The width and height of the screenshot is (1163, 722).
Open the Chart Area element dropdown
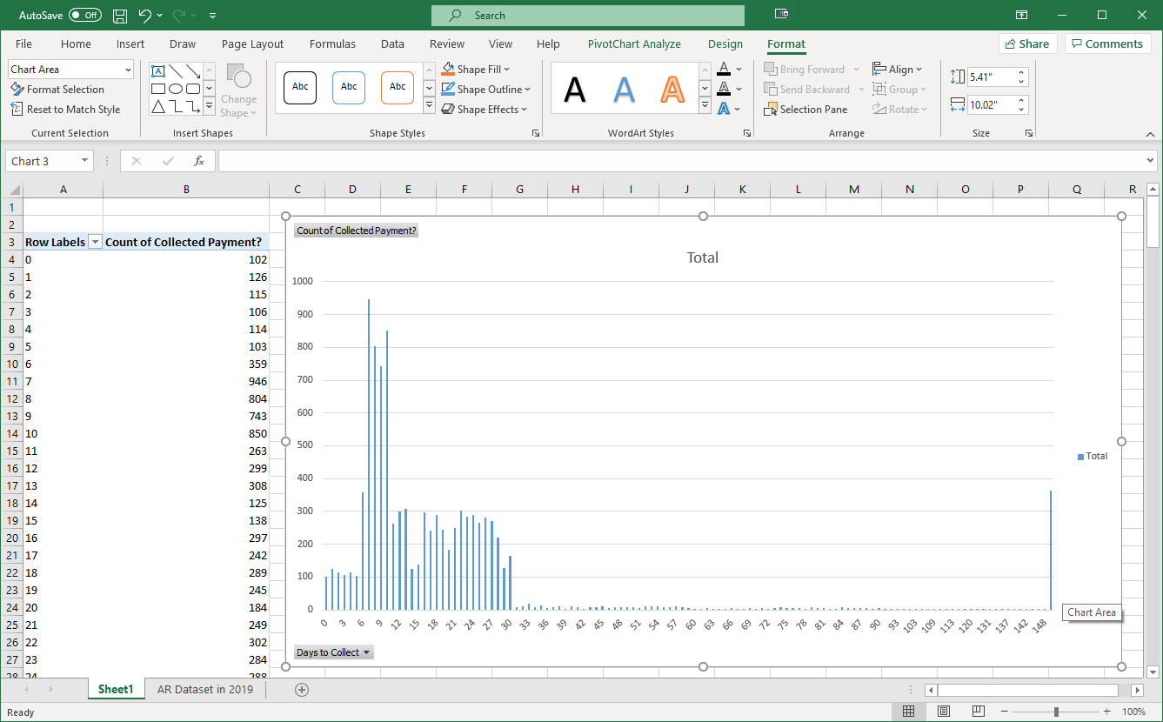(x=129, y=70)
